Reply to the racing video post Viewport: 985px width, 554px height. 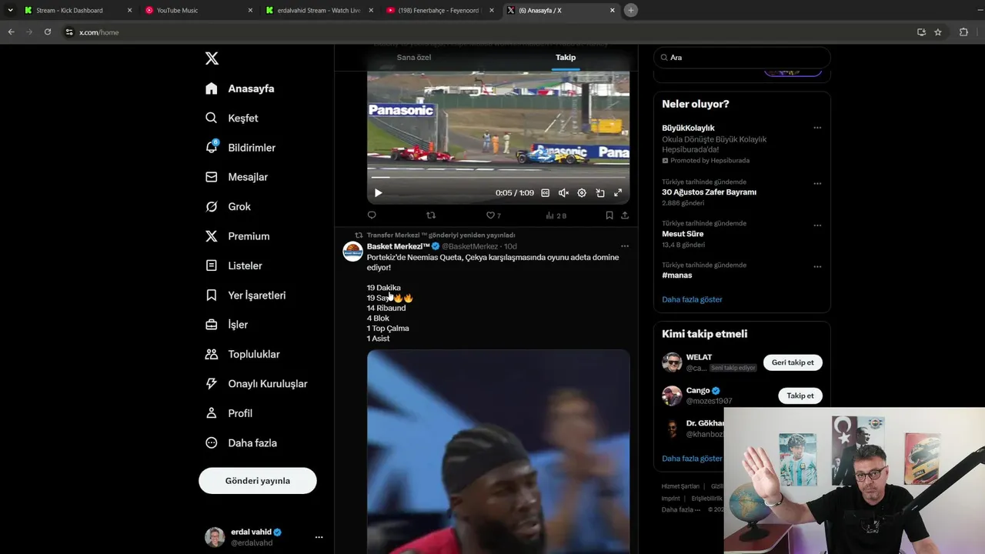(x=372, y=215)
